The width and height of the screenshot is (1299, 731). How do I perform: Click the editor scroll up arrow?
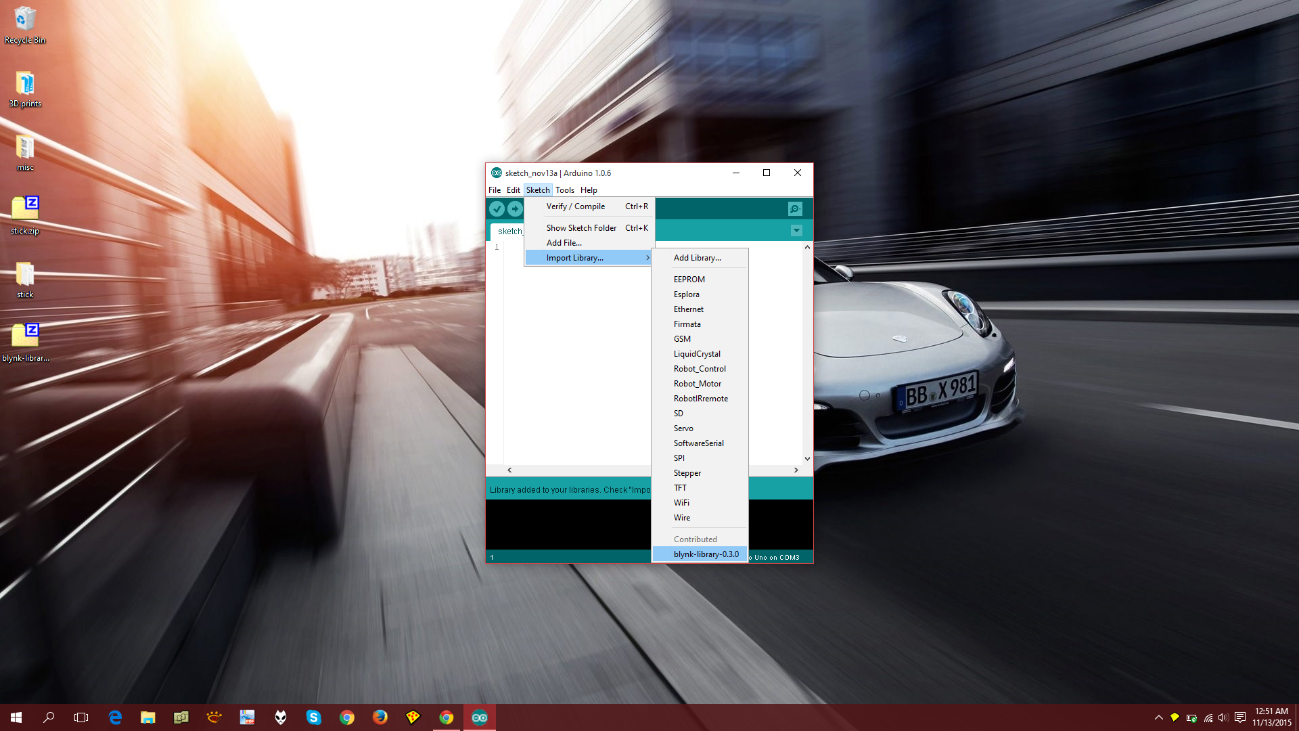point(807,247)
